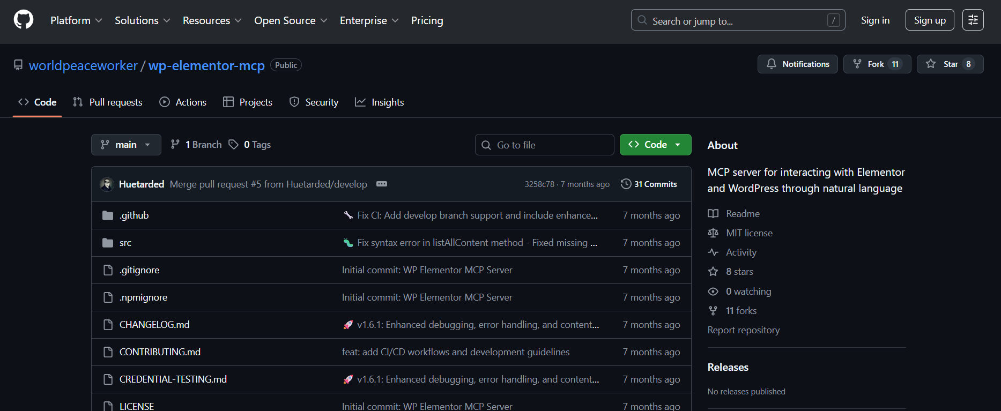This screenshot has height=411, width=1001.
Task: Open the appearance settings icon button
Action: pos(973,20)
